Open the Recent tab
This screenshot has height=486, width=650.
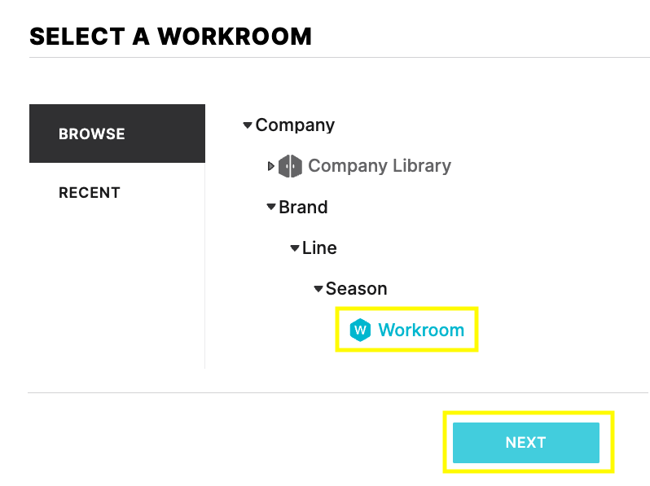(90, 193)
